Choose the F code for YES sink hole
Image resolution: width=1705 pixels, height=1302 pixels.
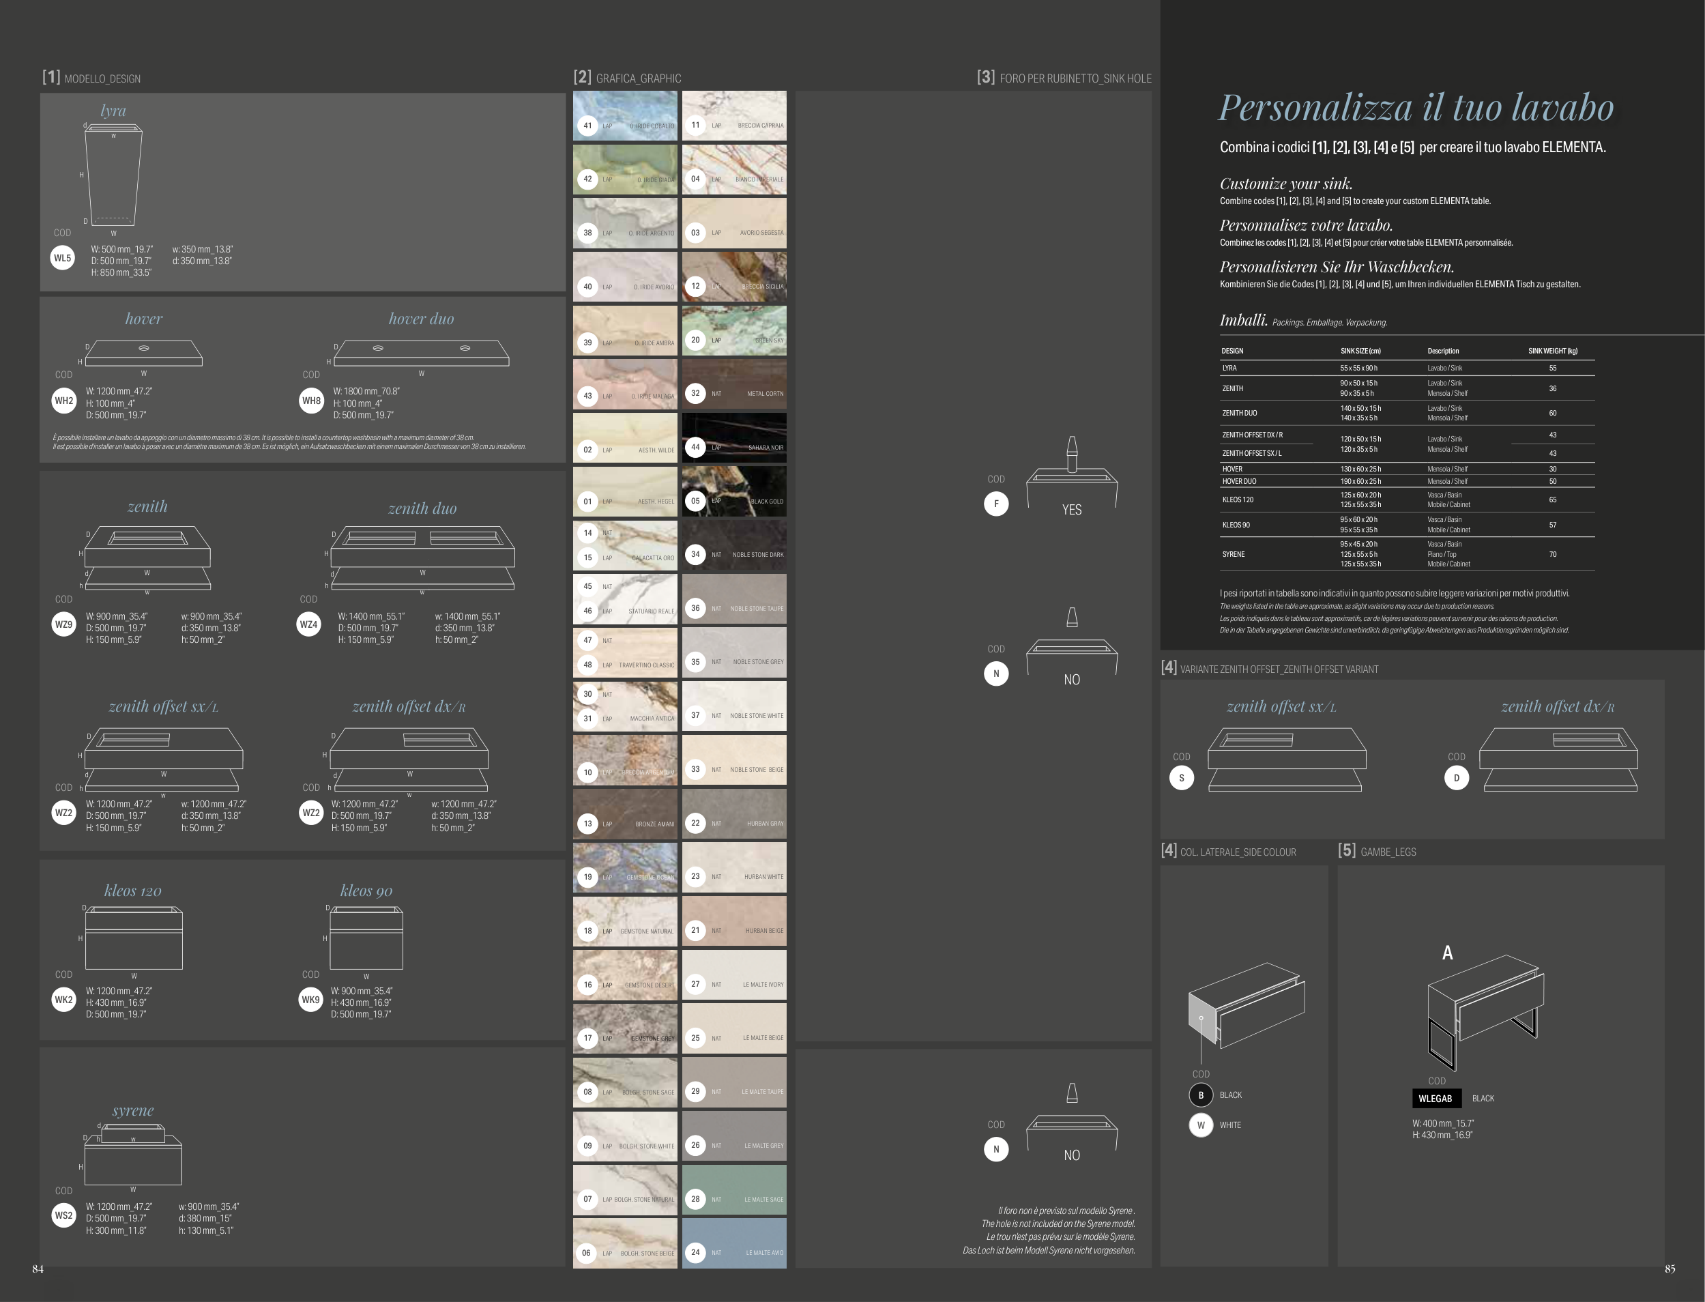tap(996, 504)
